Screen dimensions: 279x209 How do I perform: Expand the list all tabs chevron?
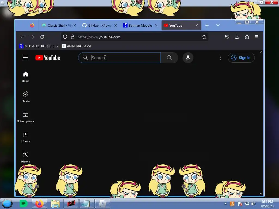click(218, 25)
